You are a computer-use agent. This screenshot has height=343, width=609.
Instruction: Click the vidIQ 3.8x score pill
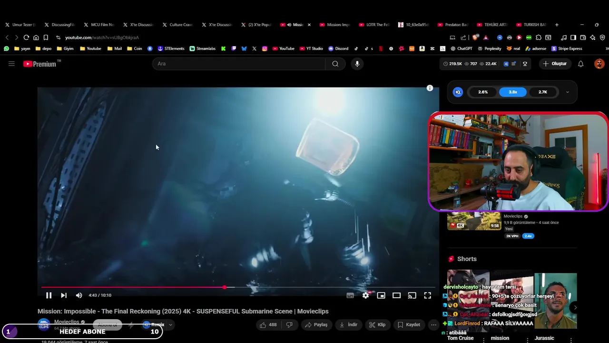513,92
